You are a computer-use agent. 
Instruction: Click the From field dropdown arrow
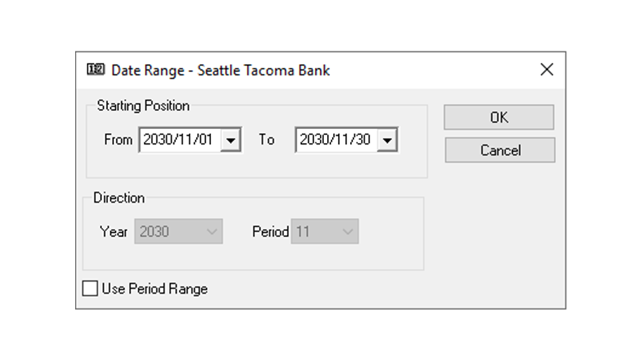pyautogui.click(x=232, y=140)
